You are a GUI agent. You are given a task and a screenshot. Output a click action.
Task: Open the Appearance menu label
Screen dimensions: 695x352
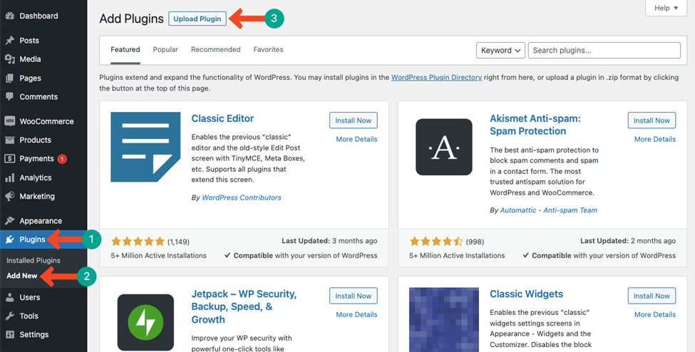[41, 221]
